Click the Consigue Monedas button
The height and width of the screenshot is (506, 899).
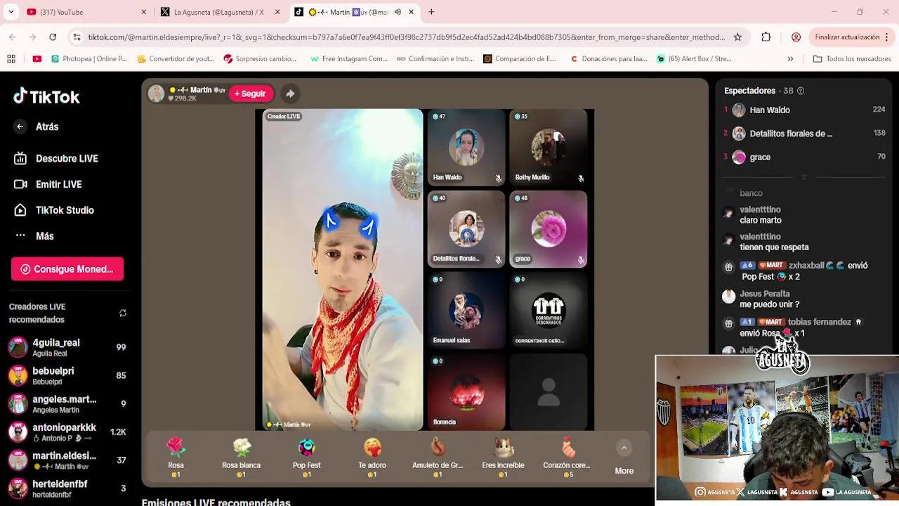point(67,269)
